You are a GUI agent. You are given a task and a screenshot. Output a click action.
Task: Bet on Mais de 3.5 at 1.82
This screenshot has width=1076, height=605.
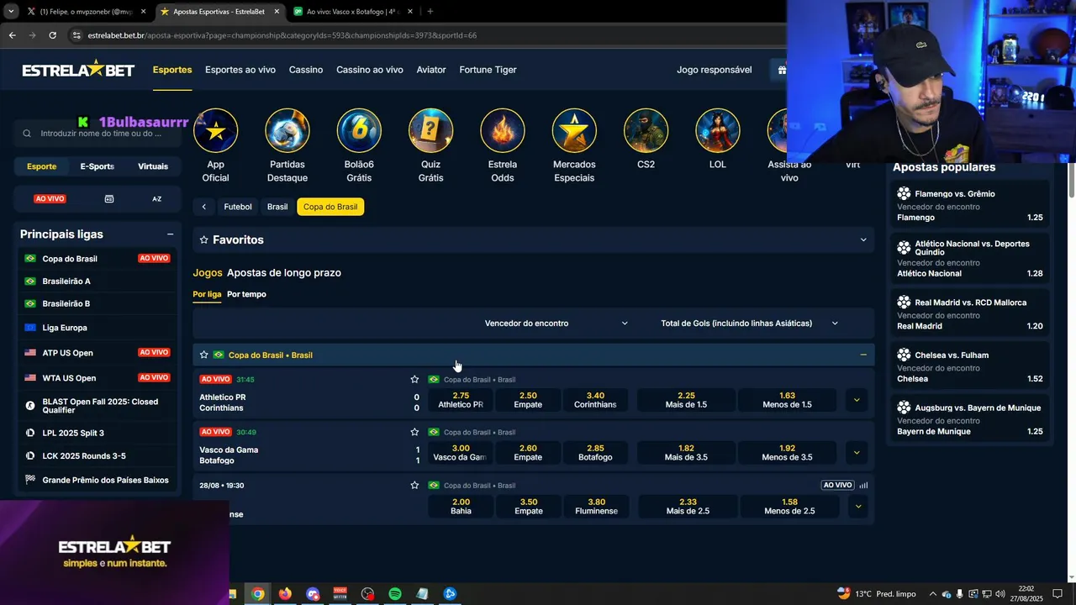coord(686,453)
